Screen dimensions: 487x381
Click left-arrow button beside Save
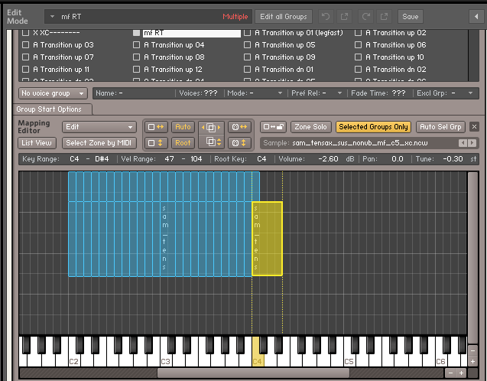476,17
